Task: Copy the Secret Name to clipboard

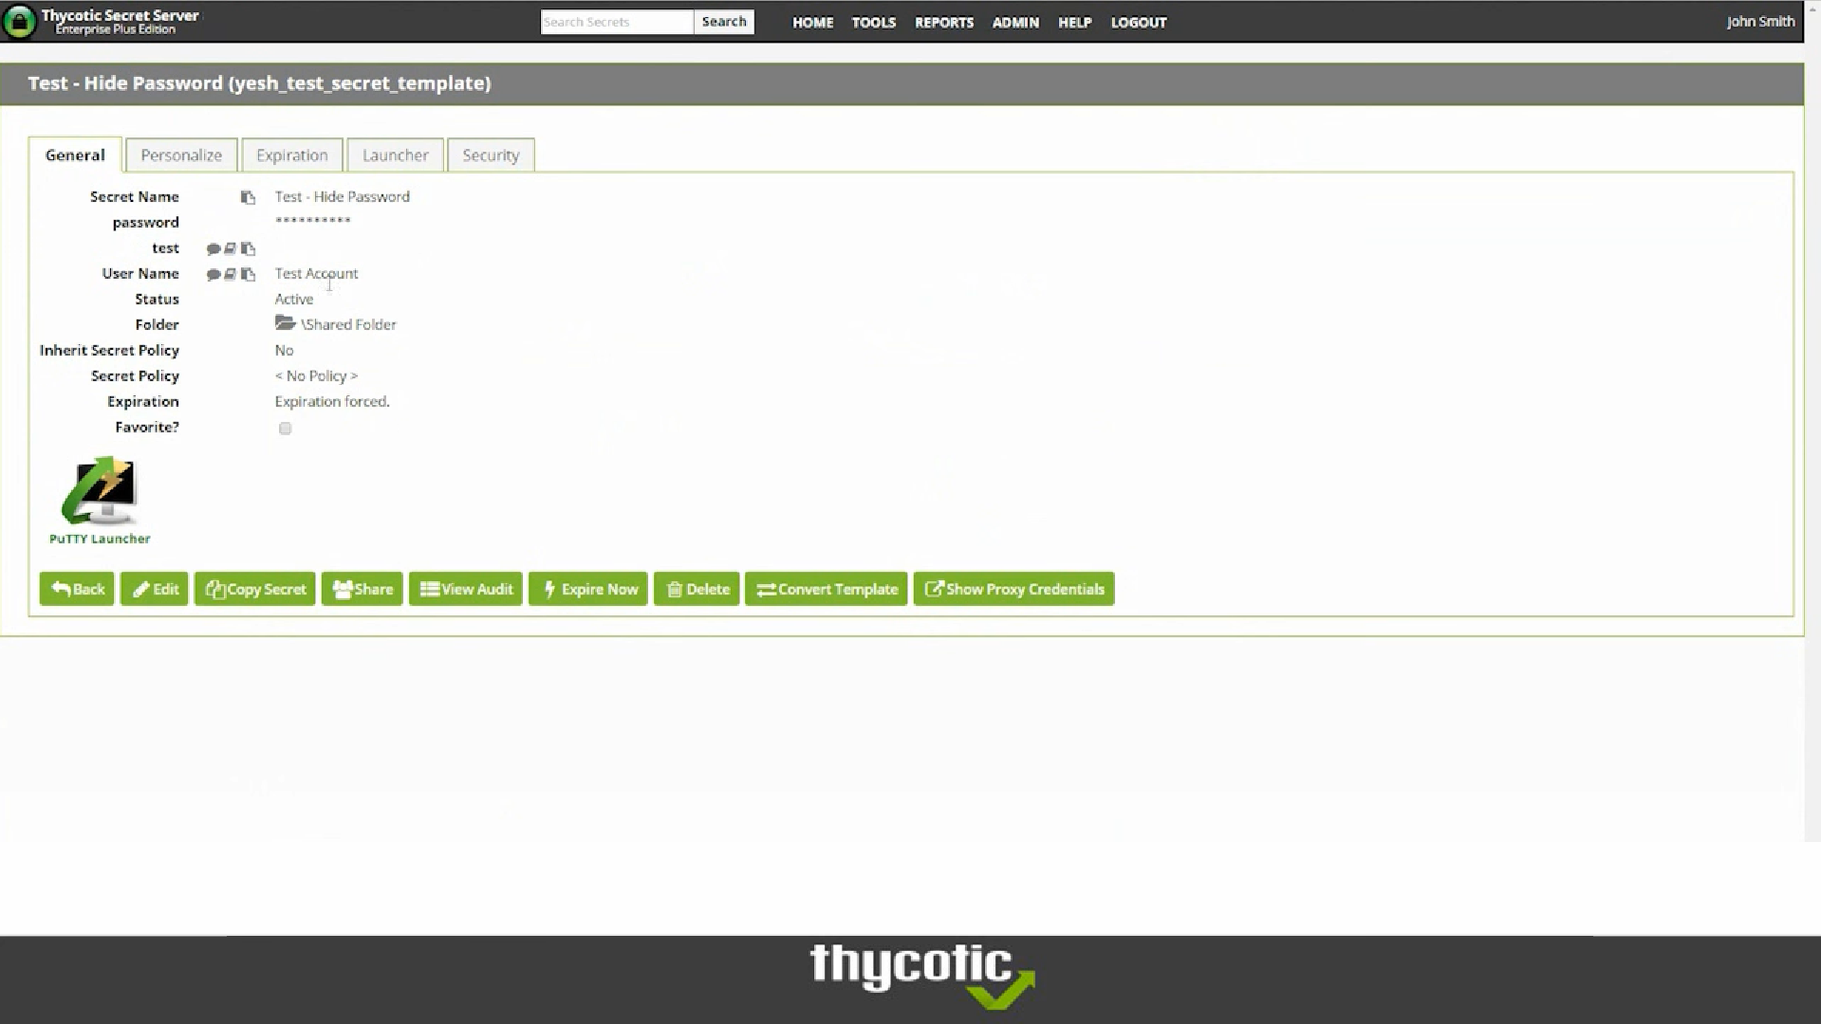Action: coord(249,196)
